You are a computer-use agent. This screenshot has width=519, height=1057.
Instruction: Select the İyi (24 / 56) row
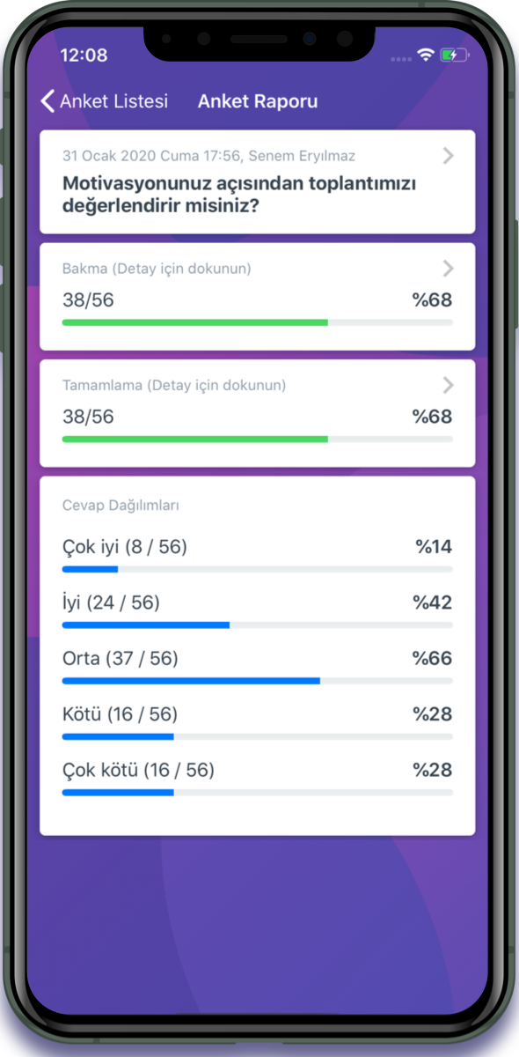[258, 612]
